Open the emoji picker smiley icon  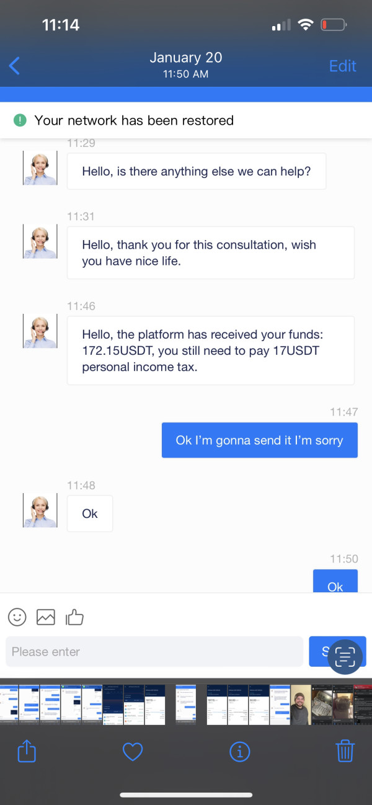(17, 616)
